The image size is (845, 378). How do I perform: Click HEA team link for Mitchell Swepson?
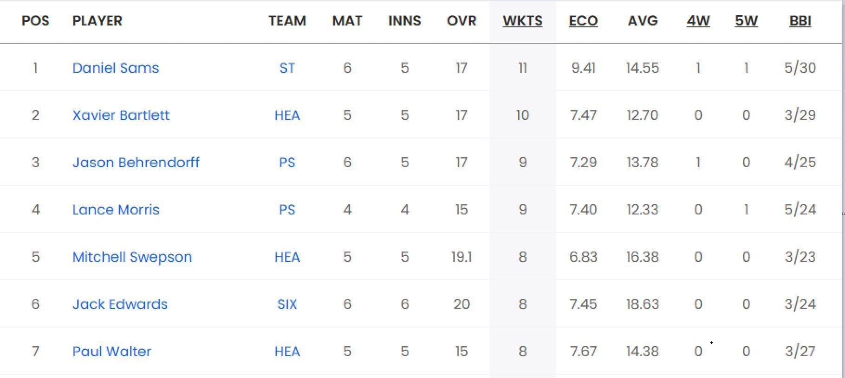point(287,257)
